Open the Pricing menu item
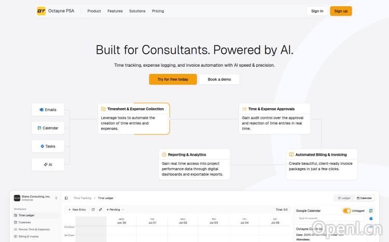 (158, 11)
